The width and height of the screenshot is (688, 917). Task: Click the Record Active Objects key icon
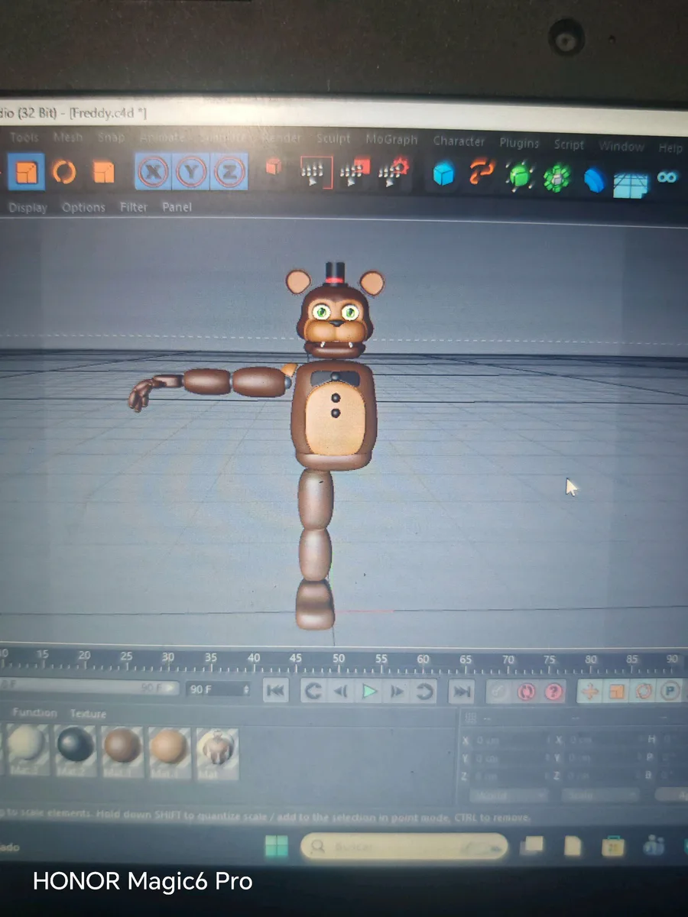pyautogui.click(x=498, y=692)
